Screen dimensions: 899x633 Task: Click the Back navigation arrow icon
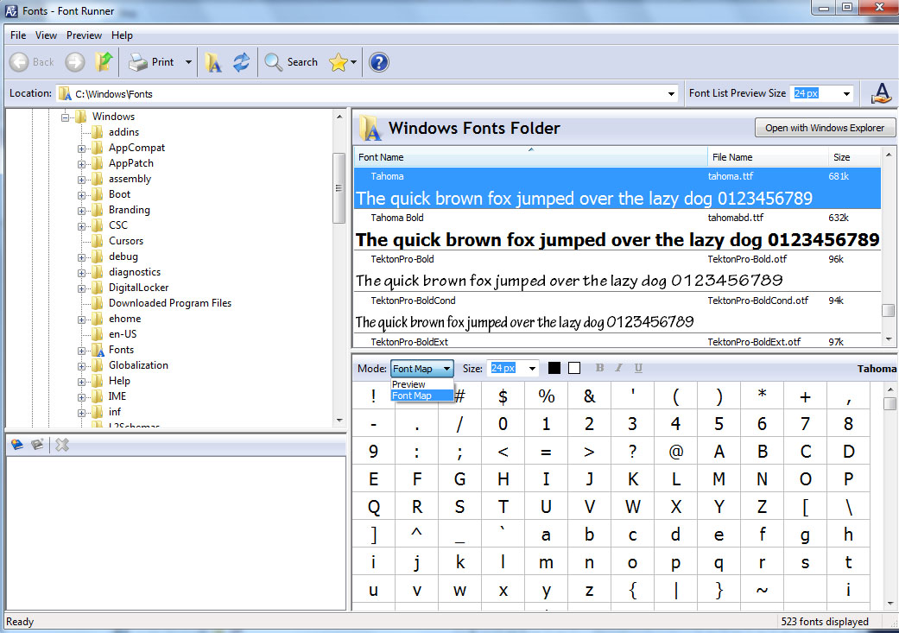coord(19,62)
